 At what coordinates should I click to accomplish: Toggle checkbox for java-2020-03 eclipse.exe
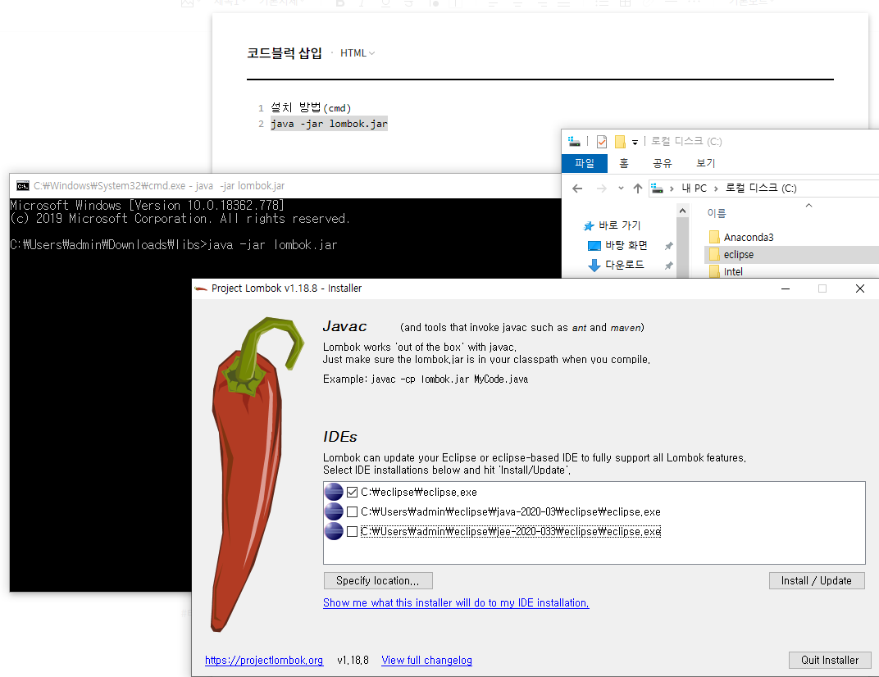click(x=352, y=511)
